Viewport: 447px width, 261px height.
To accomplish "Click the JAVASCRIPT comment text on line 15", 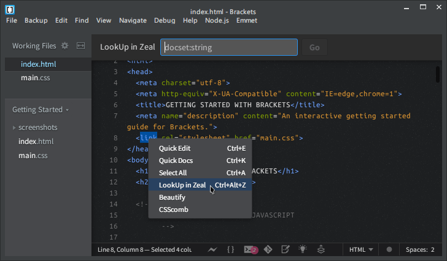I will pos(273,215).
